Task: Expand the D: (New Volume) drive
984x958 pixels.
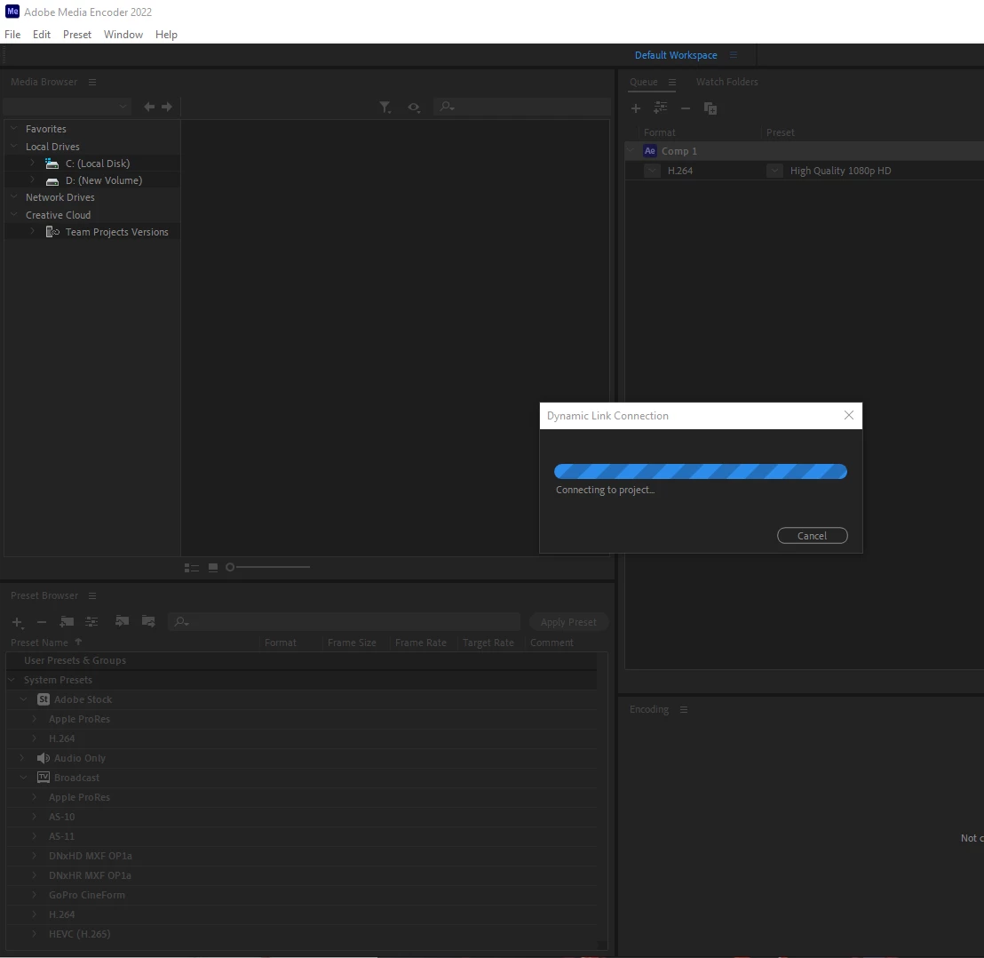Action: pos(33,180)
